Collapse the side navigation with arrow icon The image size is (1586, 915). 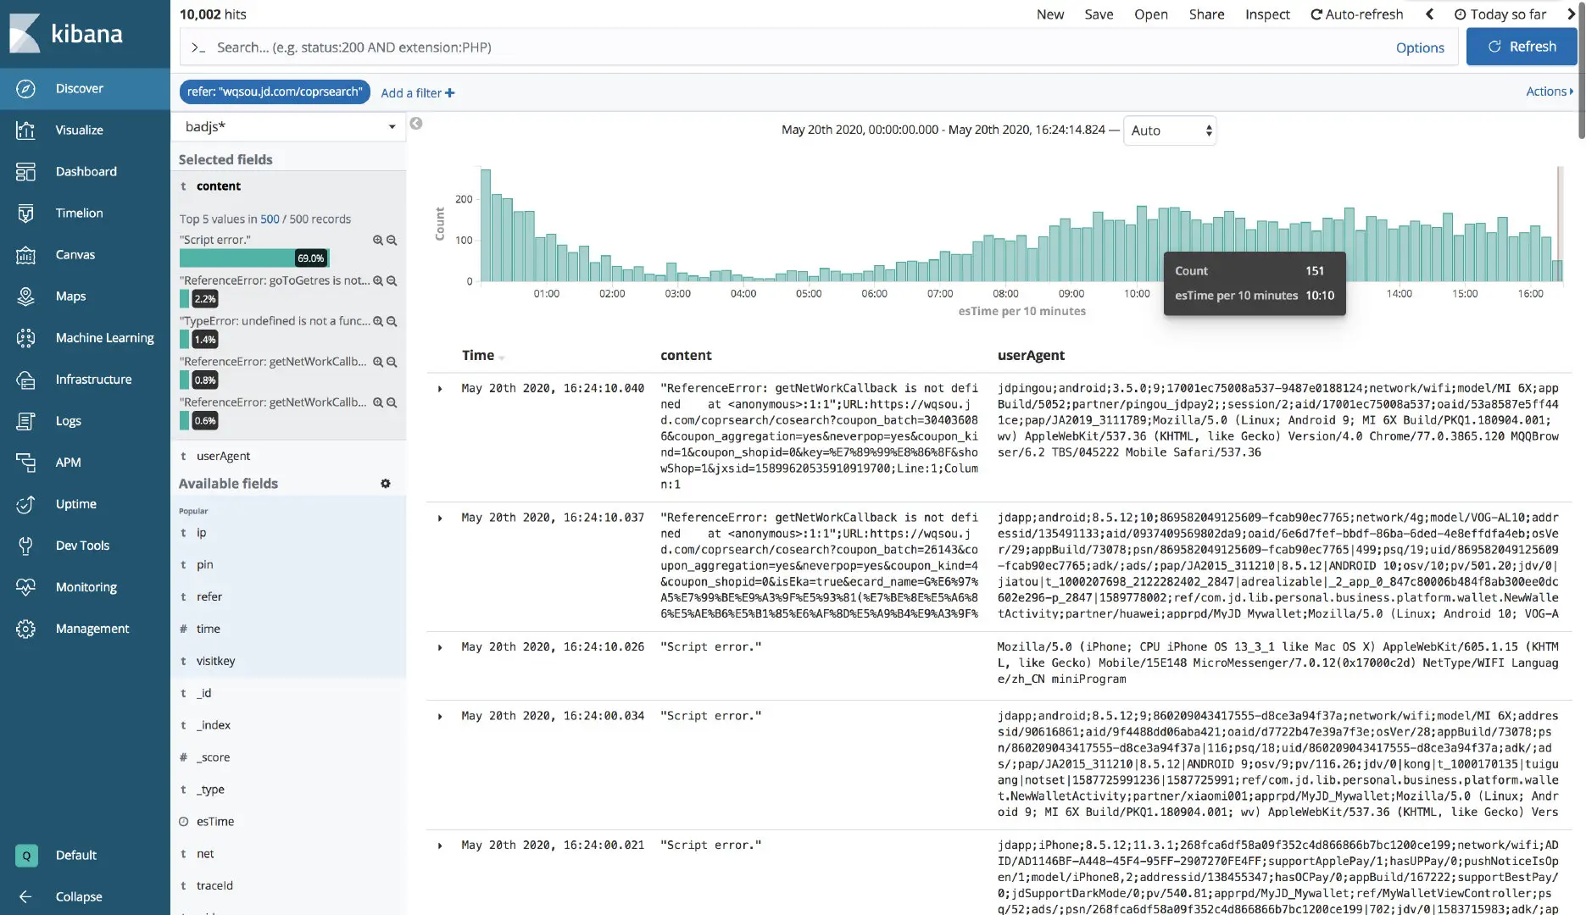pos(25,897)
